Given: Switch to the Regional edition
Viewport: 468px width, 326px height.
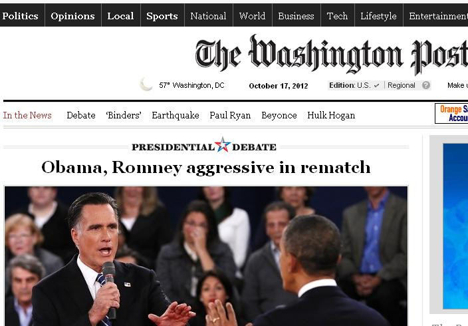Looking at the screenshot, I should [401, 85].
